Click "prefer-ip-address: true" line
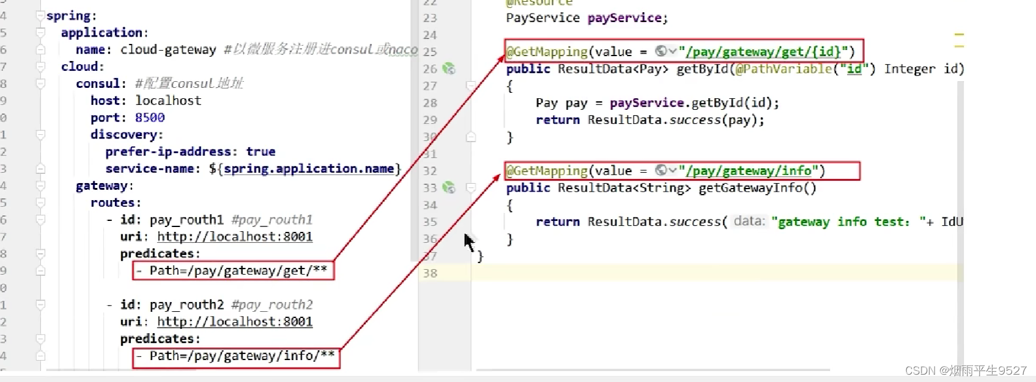The image size is (1036, 382). [x=190, y=151]
